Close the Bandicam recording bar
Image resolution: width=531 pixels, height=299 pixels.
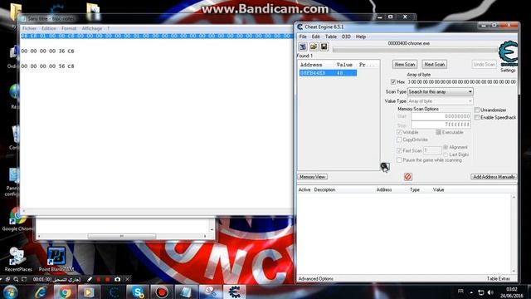[127, 279]
